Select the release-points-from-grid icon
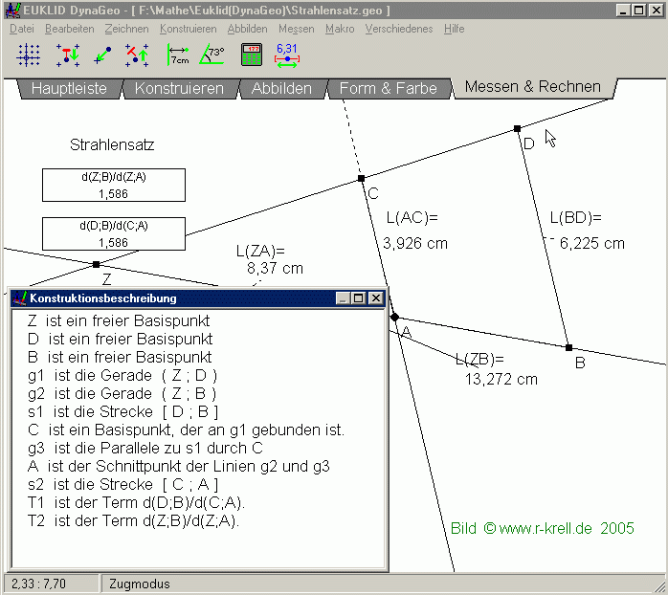Viewport: 668px width, 595px height. (137, 55)
